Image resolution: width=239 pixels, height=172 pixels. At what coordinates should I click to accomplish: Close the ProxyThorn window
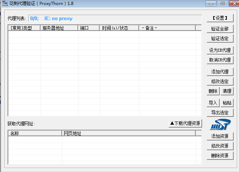click(x=234, y=4)
